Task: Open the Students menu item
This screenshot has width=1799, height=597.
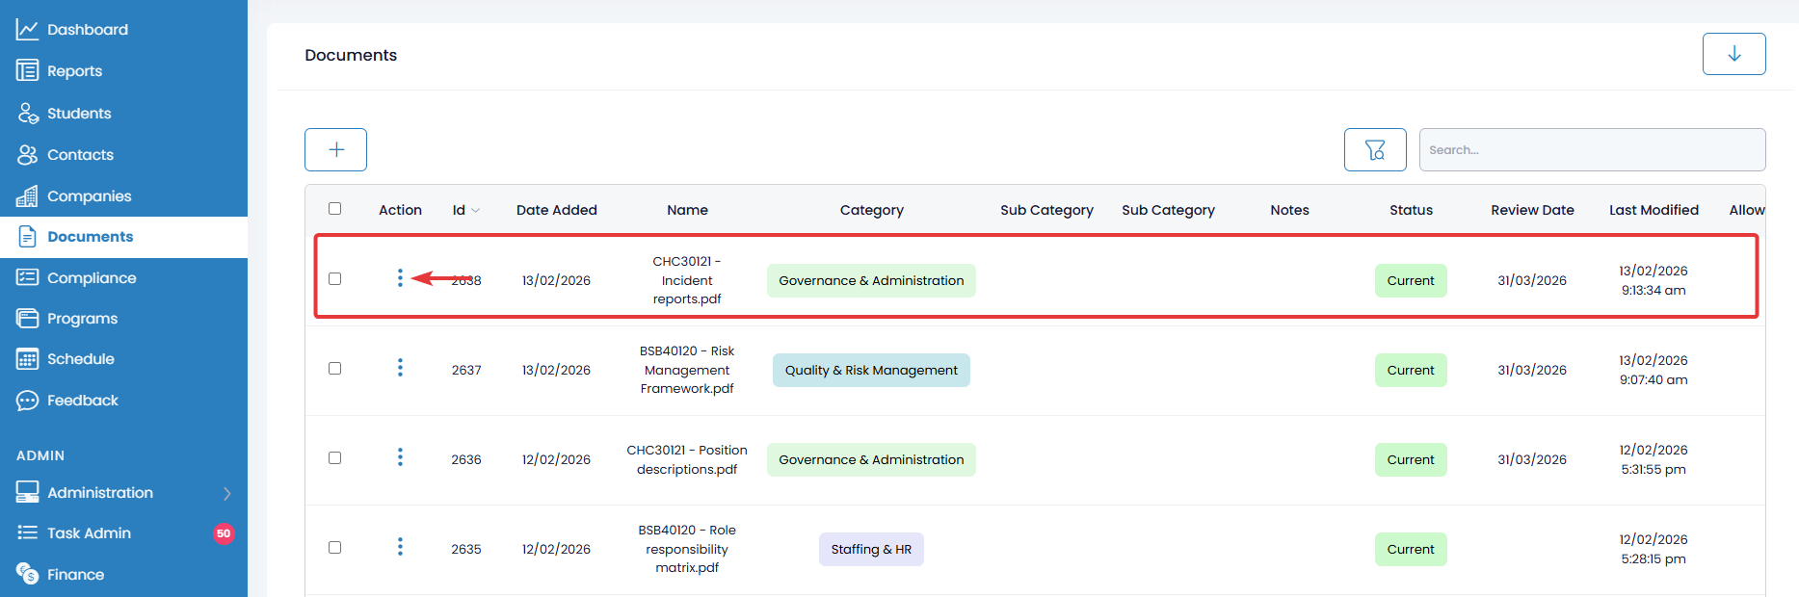Action: click(x=79, y=114)
